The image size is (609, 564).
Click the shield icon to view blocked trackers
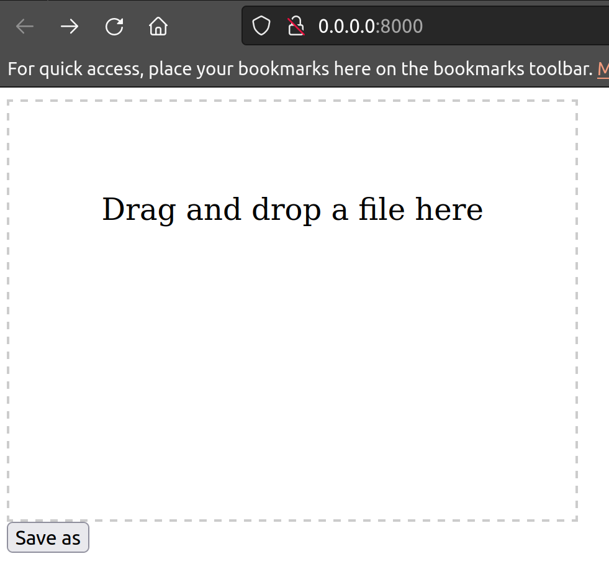pos(261,25)
